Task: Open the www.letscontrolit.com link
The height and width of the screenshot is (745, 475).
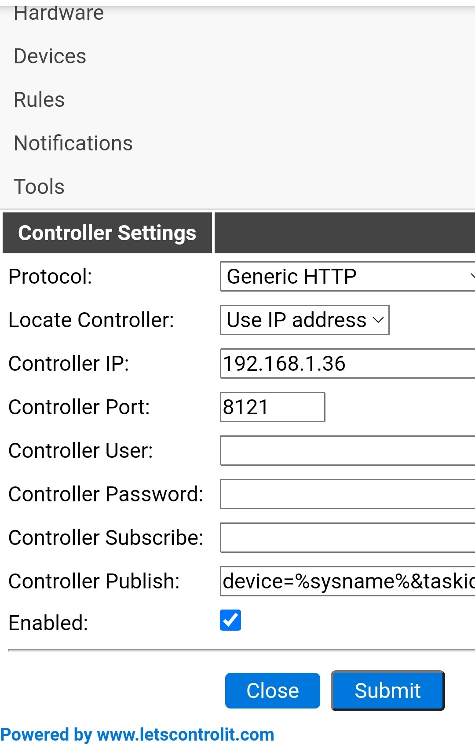Action: [185, 734]
